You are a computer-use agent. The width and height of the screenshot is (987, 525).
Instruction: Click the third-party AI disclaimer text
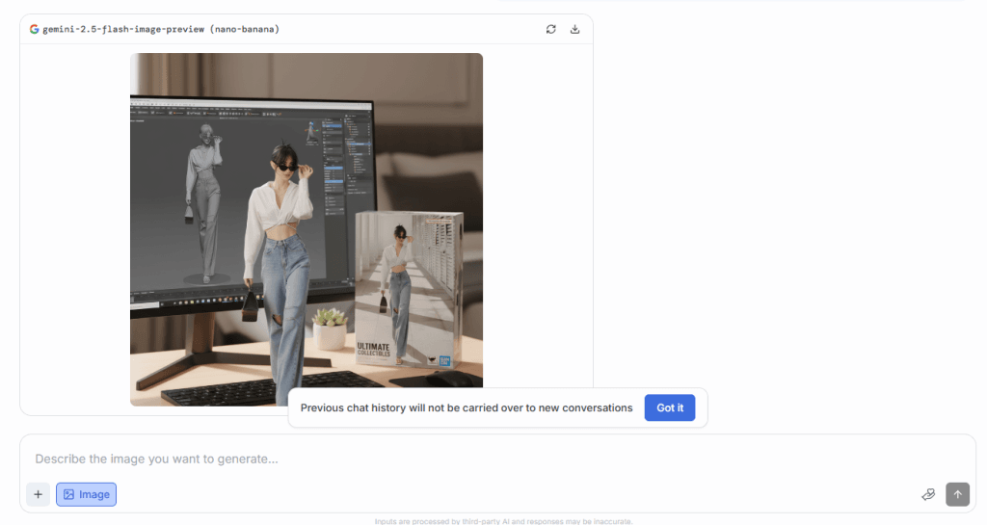(503, 521)
